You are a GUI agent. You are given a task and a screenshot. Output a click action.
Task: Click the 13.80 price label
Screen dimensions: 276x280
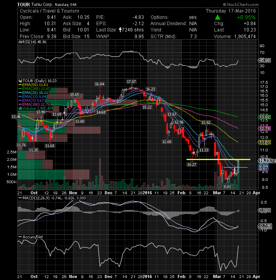pos(80,121)
